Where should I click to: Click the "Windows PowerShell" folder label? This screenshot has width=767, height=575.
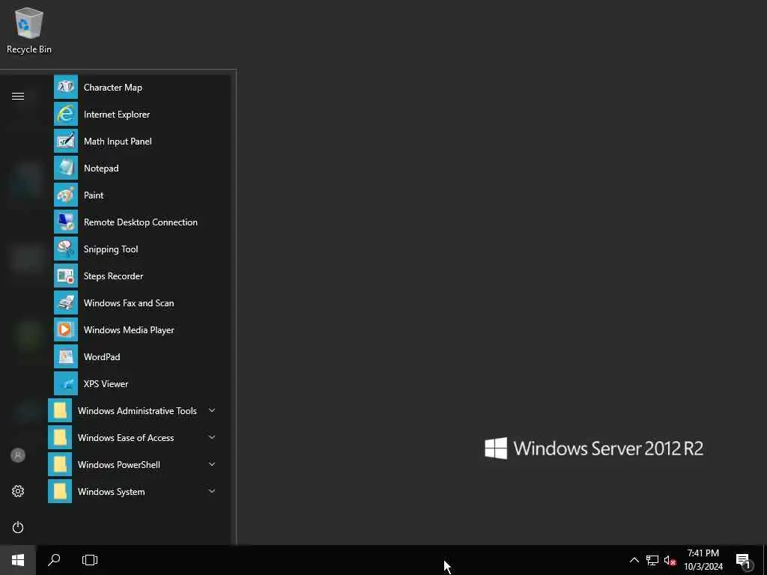(x=119, y=464)
